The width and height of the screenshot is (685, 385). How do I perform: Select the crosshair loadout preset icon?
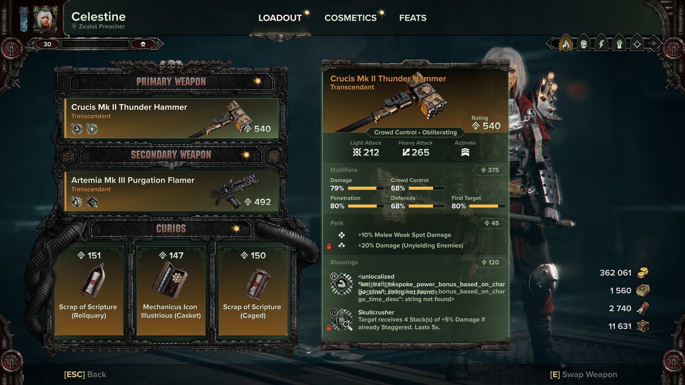coord(637,44)
